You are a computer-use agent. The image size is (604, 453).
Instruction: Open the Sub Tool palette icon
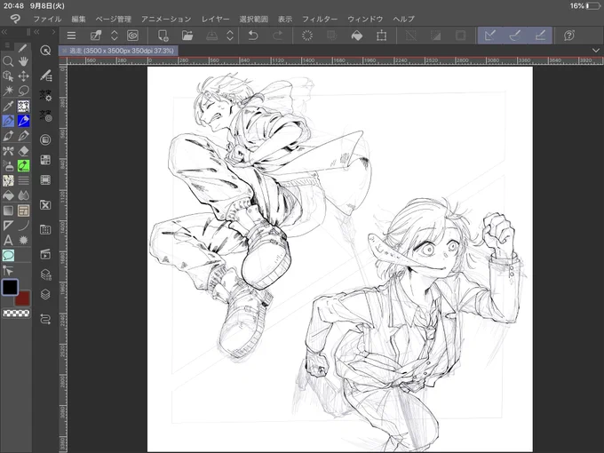(x=45, y=75)
